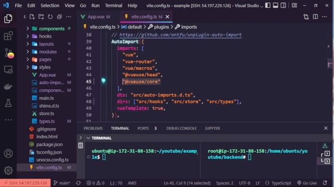Open the Explorer view in activity bar
Screen dimensions: 334x187
click(x=8, y=19)
